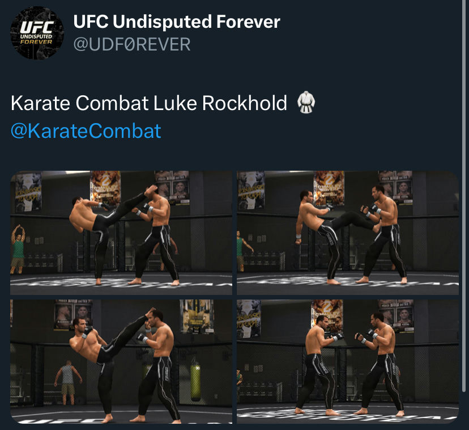
Task: Open bottom-right fighters stance screenshot
Action: tap(348, 361)
